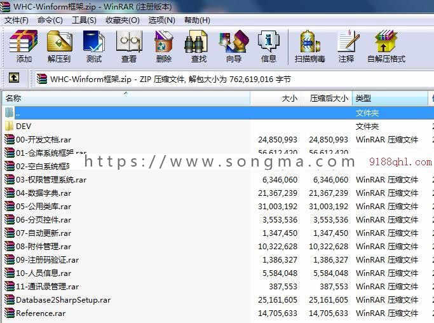The width and height of the screenshot is (434, 323).
Task: Click the icon of 00-开发文档.rar
Action: coord(9,139)
